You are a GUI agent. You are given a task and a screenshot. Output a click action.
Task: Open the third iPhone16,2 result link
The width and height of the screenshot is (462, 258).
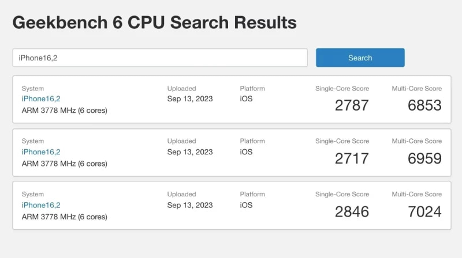pos(41,205)
